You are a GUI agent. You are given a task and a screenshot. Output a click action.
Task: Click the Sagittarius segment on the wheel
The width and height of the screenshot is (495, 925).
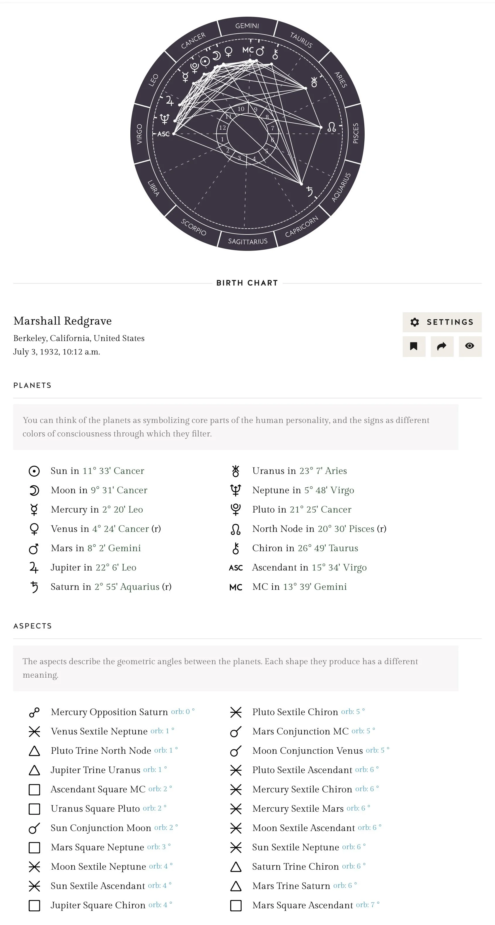point(247,241)
